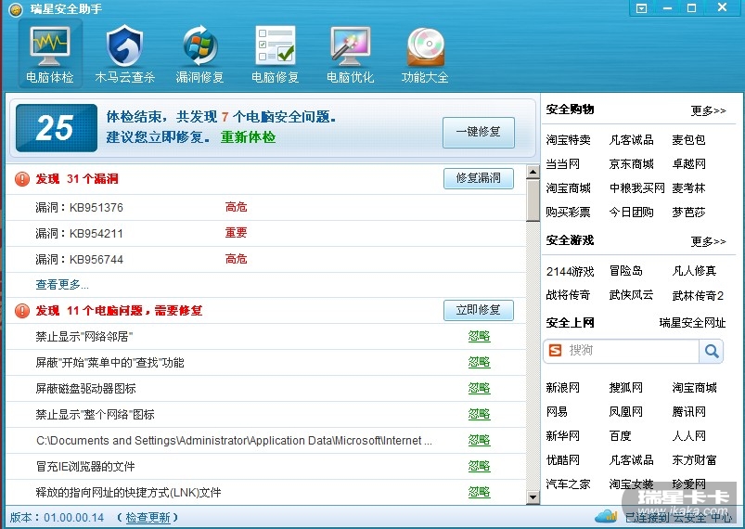Open the 新浪网 link
This screenshot has height=529, width=745.
pyautogui.click(x=562, y=388)
